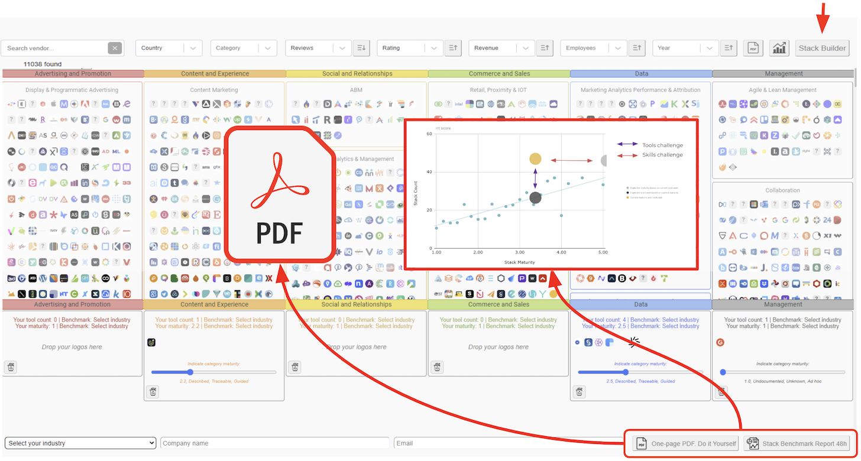The image size is (861, 461).
Task: Select the top Advertising and Promotion header
Action: [73, 74]
